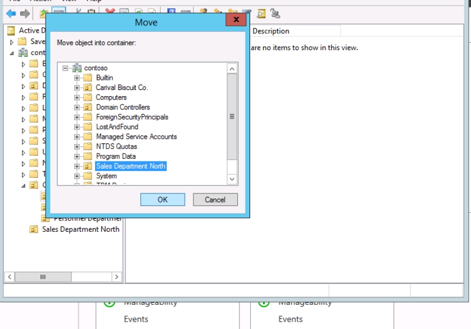Screen dimensions: 471x329
Task: Select LostAndFound in Move dialog
Action: click(117, 127)
